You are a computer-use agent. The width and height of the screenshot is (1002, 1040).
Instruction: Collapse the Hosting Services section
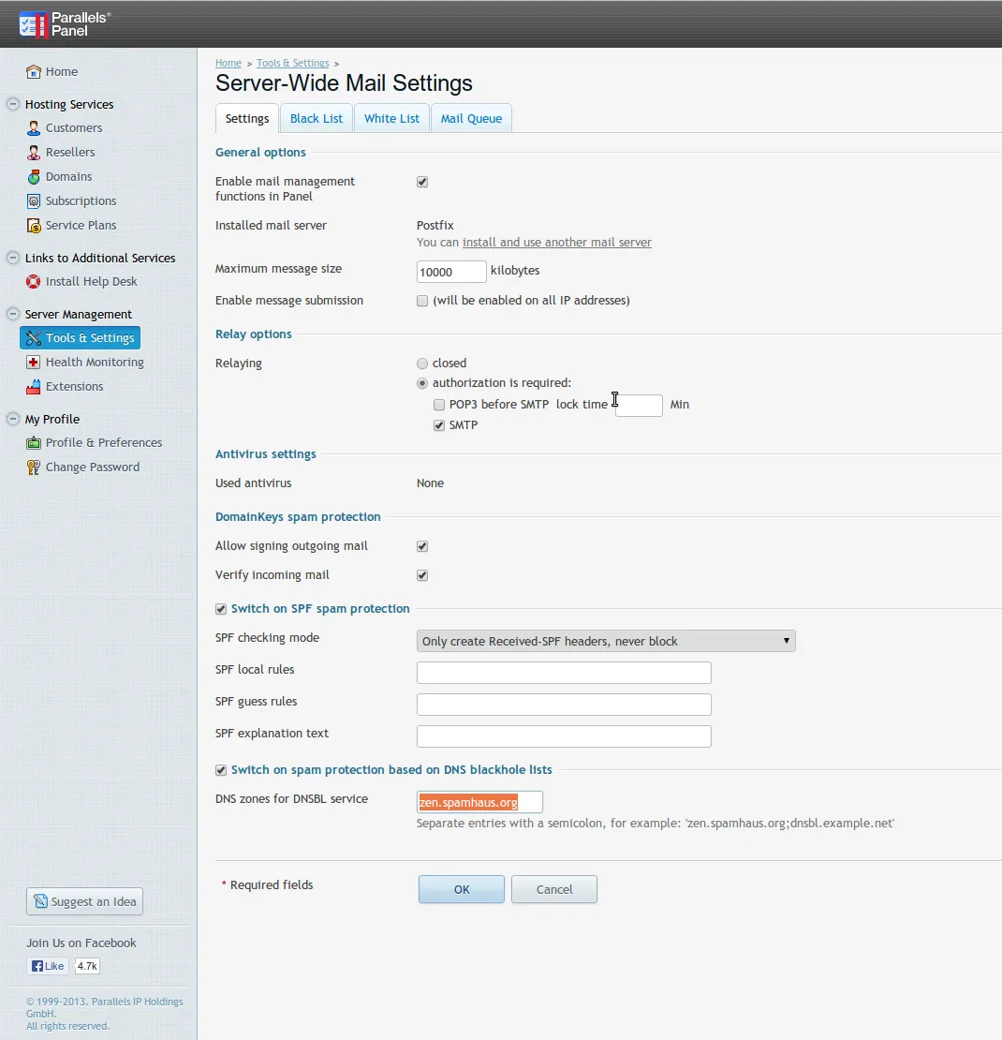[x=12, y=104]
